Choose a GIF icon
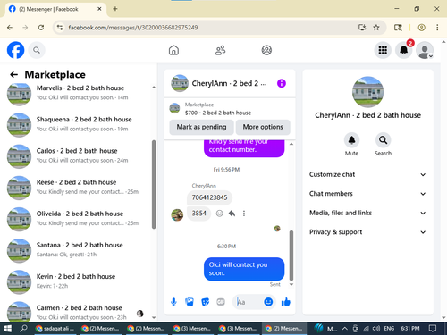Viewport: 447px width, 335px height. tap(221, 302)
